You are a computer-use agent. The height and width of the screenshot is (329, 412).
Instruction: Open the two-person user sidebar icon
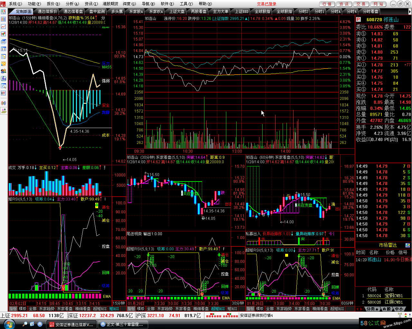pos(4,71)
